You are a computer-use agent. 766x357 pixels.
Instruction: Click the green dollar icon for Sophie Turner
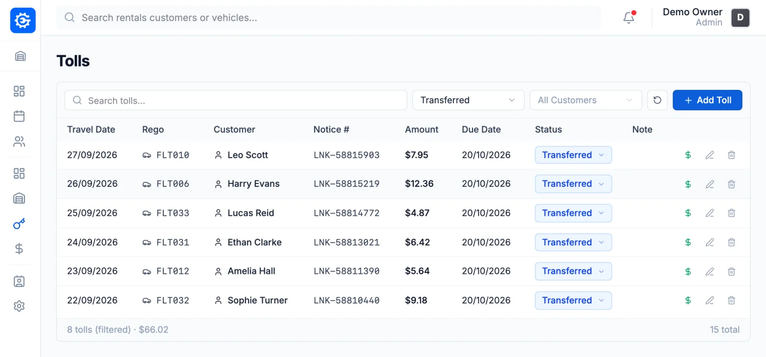point(688,301)
